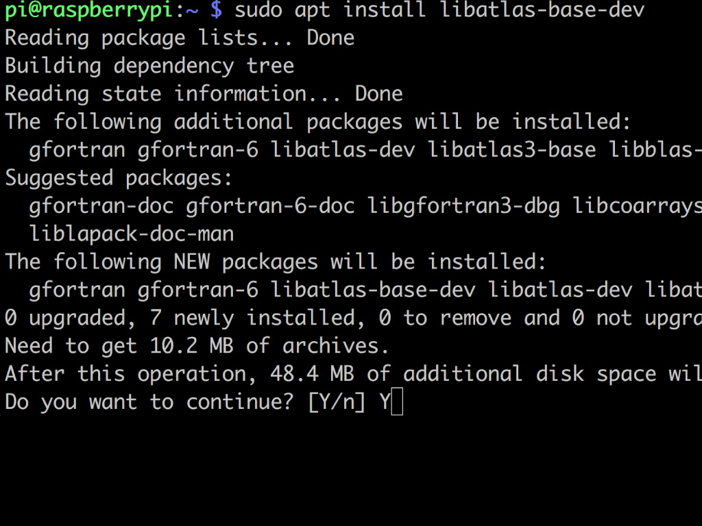
Task: Click the libatlas-base-dev argument in the command
Action: (x=543, y=10)
